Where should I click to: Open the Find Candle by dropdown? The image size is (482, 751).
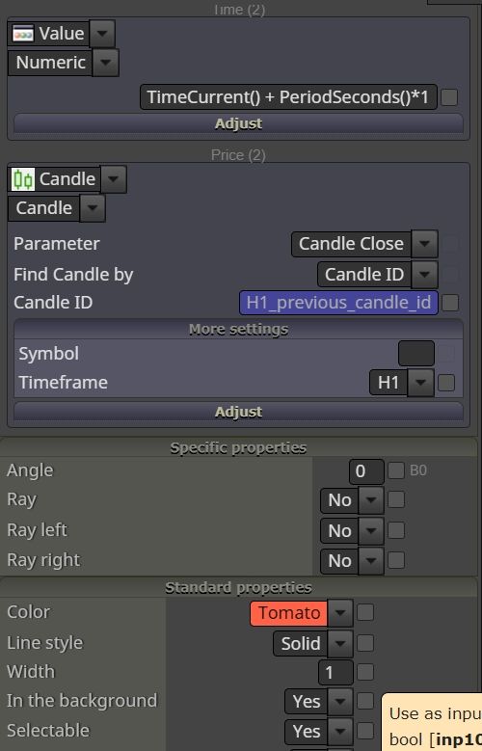point(424,275)
